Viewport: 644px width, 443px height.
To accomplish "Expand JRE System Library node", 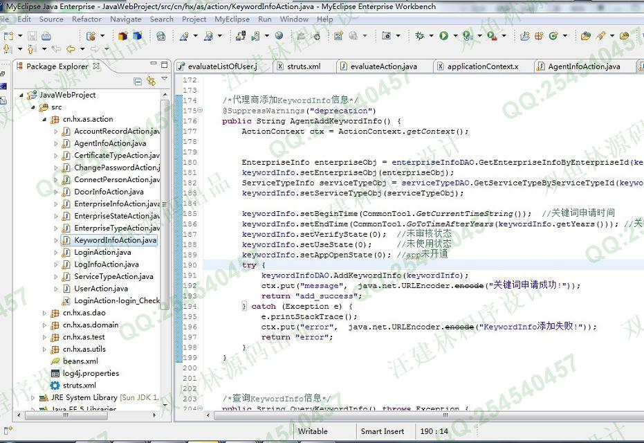I will tap(33, 398).
